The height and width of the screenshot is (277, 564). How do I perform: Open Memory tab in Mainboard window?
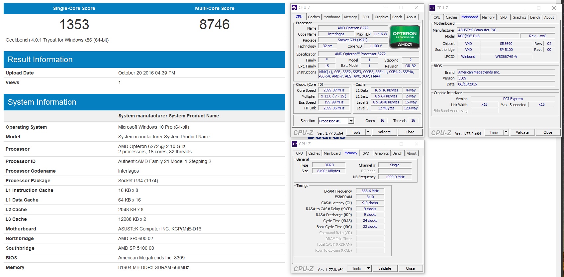tap(488, 17)
